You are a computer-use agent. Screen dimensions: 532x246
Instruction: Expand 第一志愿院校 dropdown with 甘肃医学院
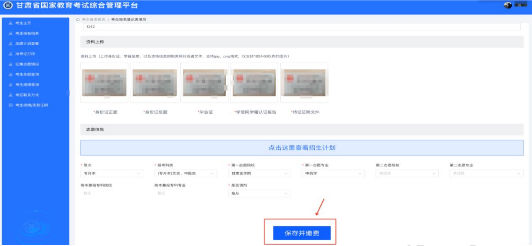pyautogui.click(x=259, y=173)
